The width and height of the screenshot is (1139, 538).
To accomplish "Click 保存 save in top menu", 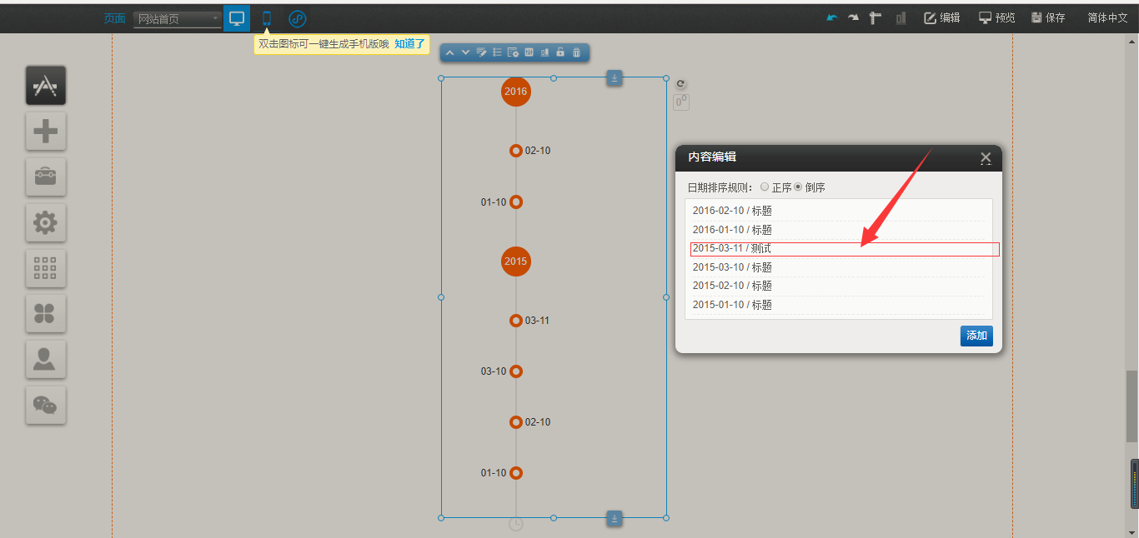I will point(1048,17).
